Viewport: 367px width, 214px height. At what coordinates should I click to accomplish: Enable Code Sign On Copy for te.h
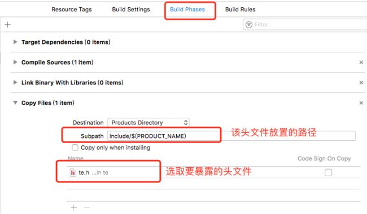328,172
